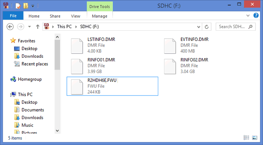Open the Customize Quick Access Toolbar dropdown
The width and height of the screenshot is (263, 145).
tap(33, 6)
